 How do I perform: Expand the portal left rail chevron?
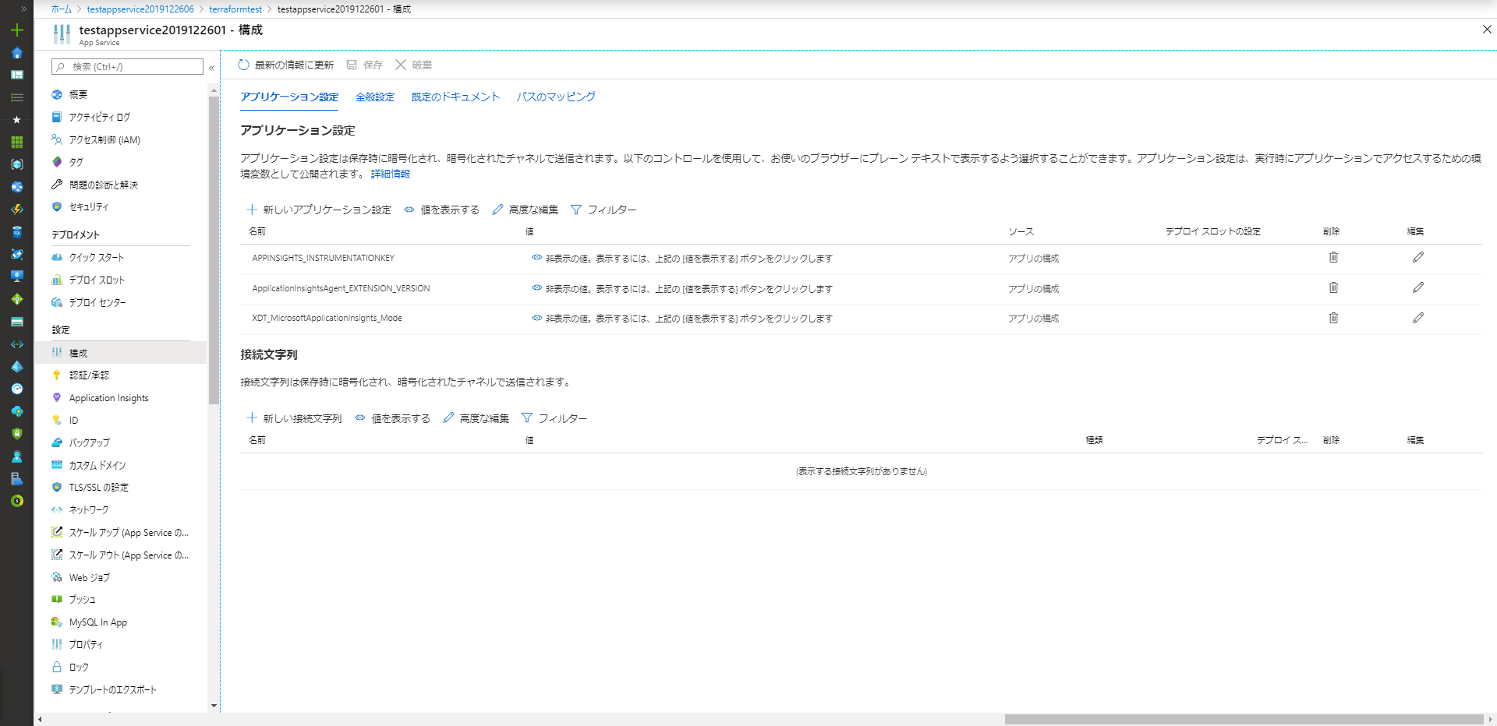tap(23, 9)
